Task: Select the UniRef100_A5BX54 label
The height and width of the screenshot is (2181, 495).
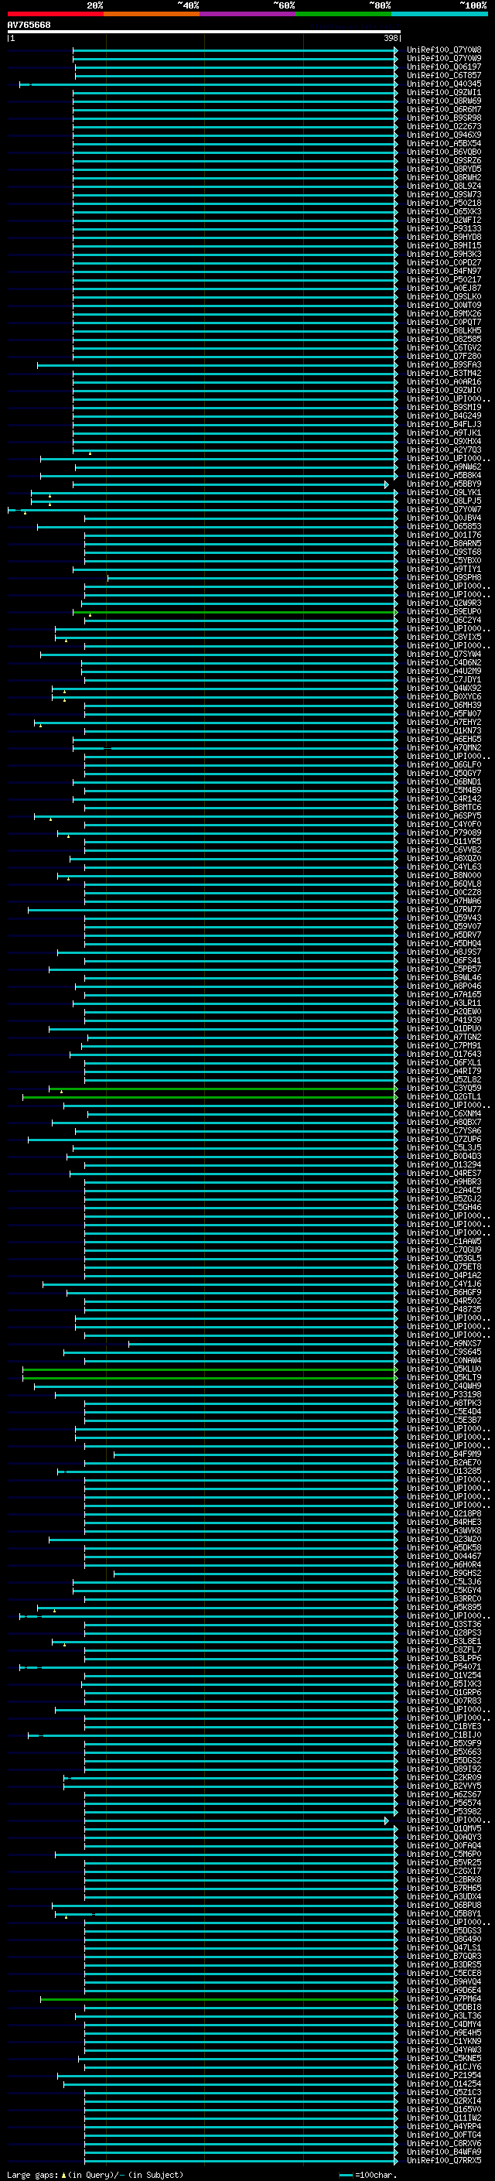Action: 443,143
